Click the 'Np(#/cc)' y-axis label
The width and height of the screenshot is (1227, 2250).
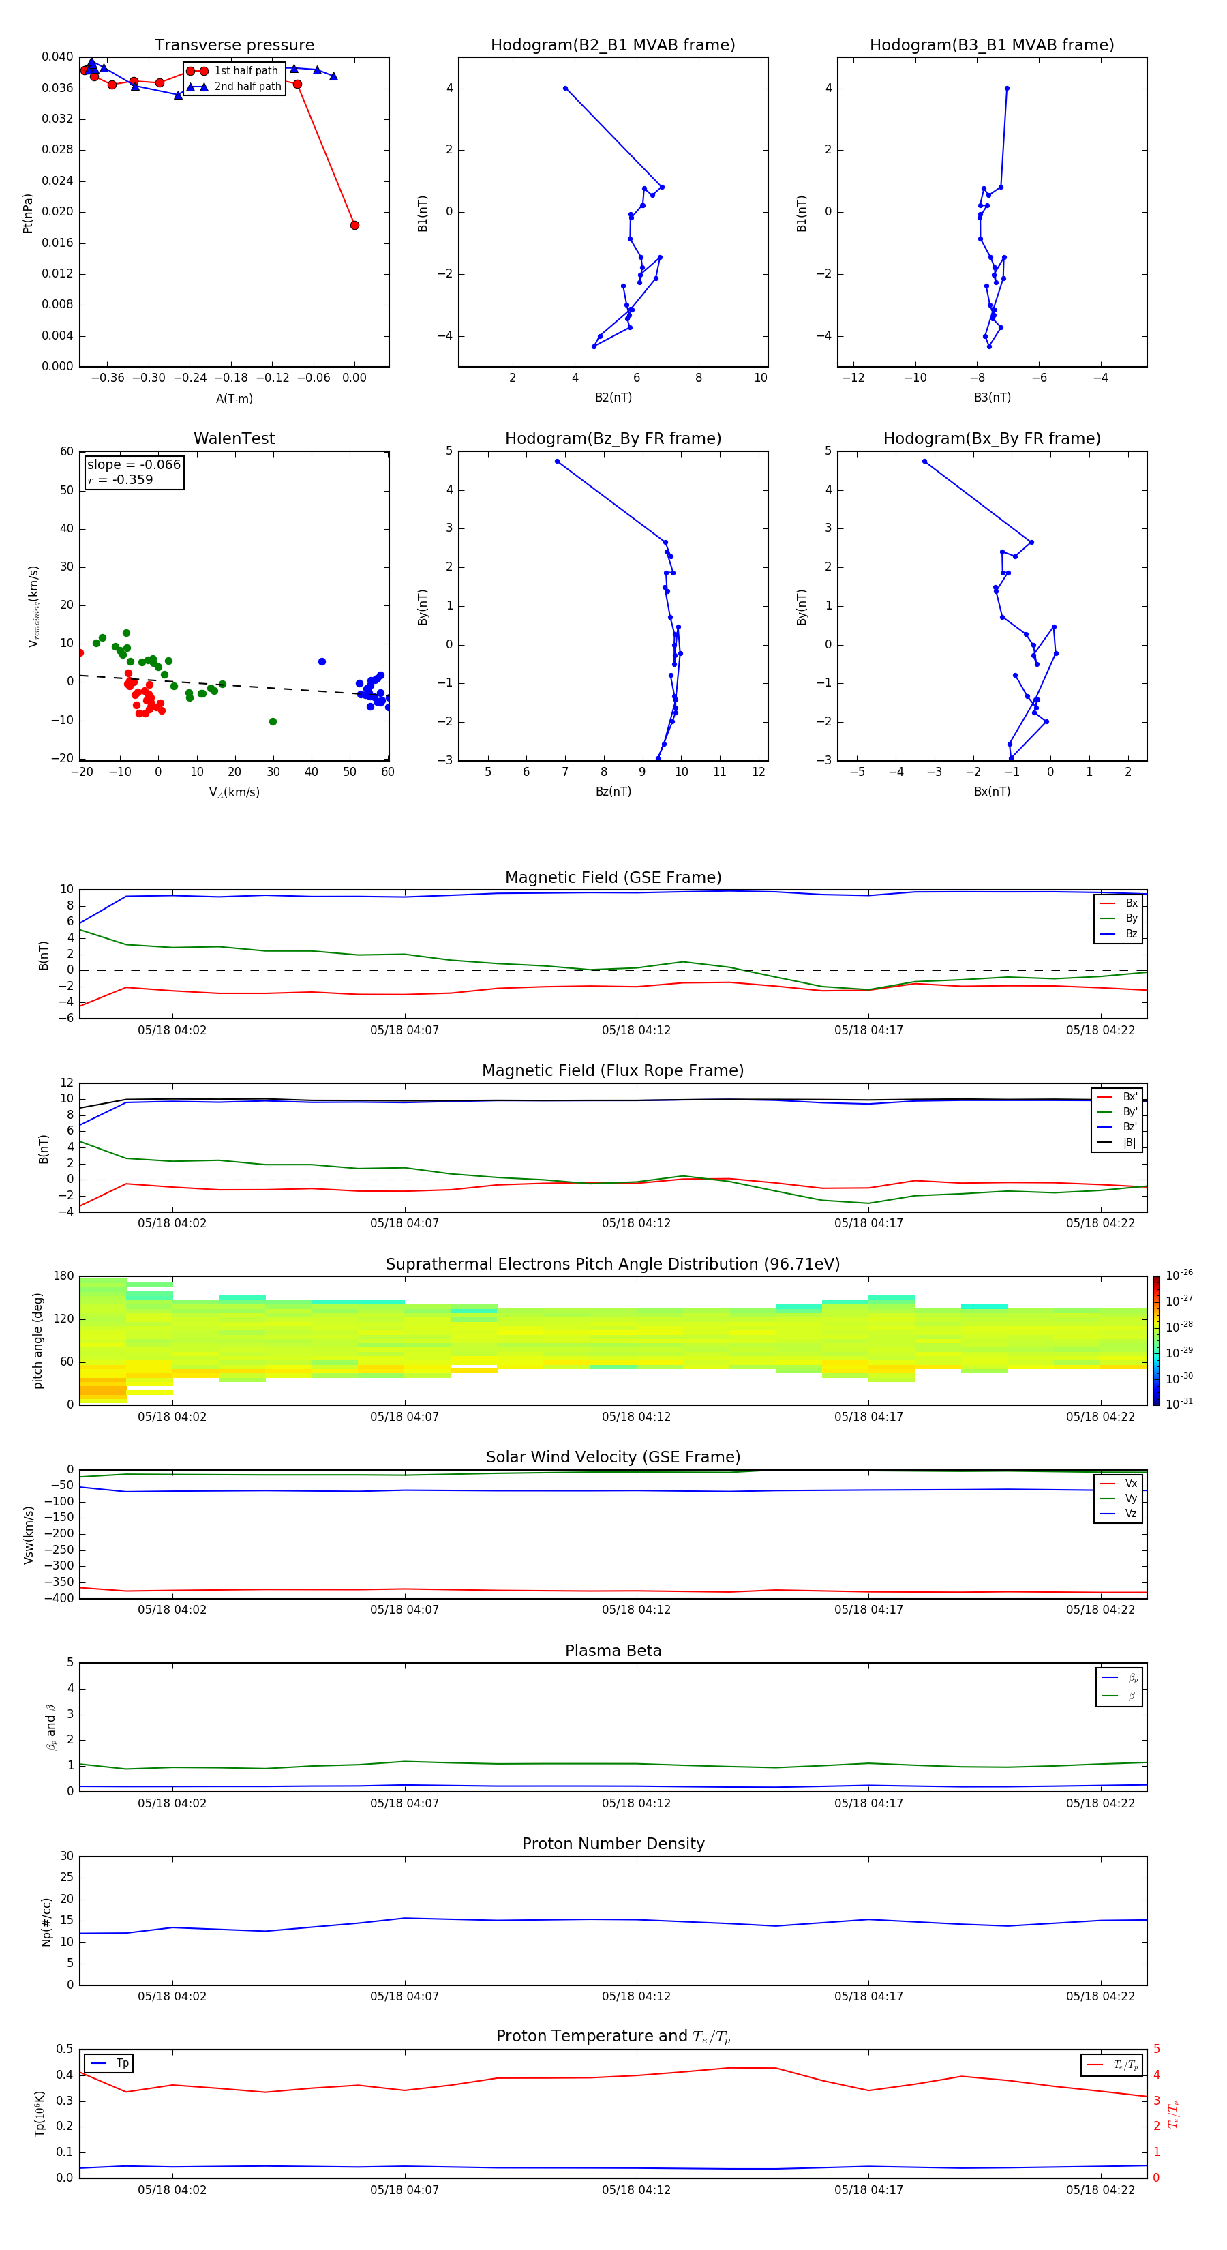[x=46, y=1921]
